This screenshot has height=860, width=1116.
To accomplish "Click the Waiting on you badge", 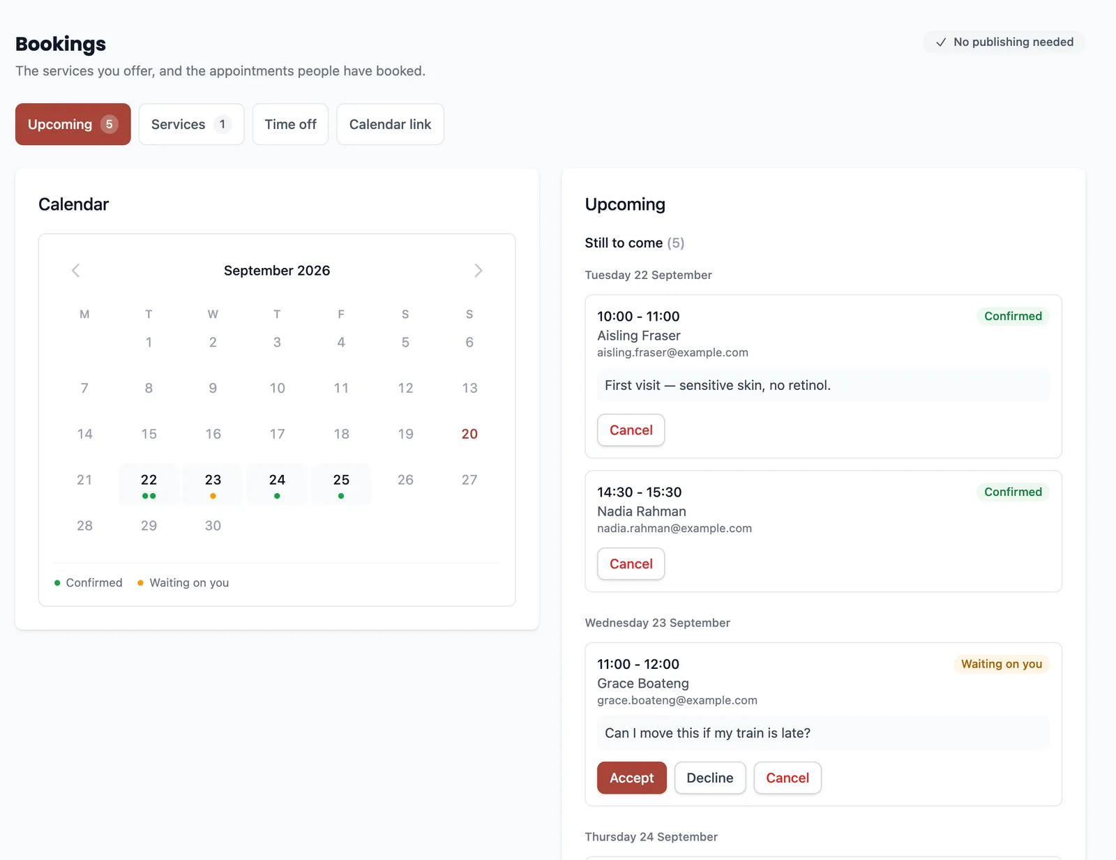I will pyautogui.click(x=1002, y=665).
